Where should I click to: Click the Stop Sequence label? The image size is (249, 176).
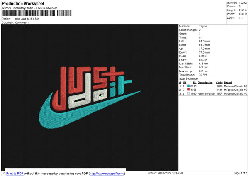[189, 79]
